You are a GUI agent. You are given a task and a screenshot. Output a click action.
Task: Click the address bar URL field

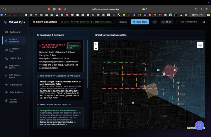tap(105, 9)
